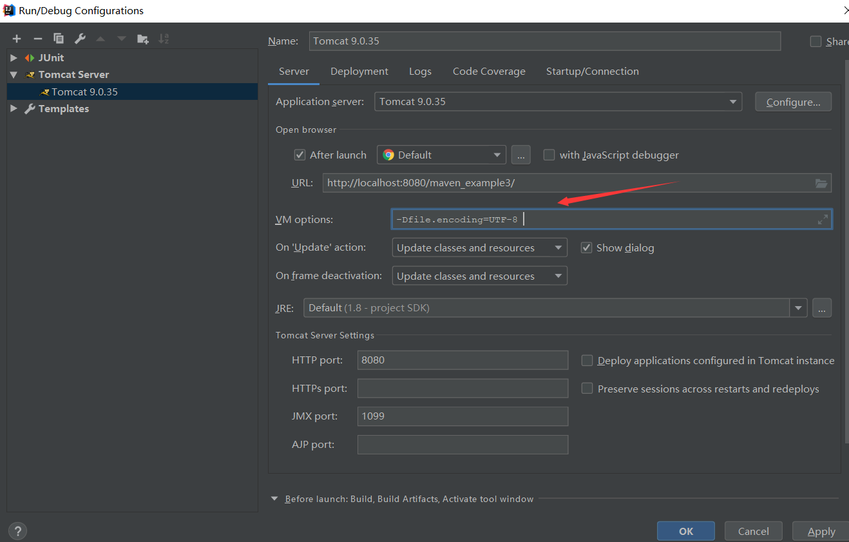The height and width of the screenshot is (542, 849).
Task: Open the help question mark button
Action: click(x=17, y=531)
